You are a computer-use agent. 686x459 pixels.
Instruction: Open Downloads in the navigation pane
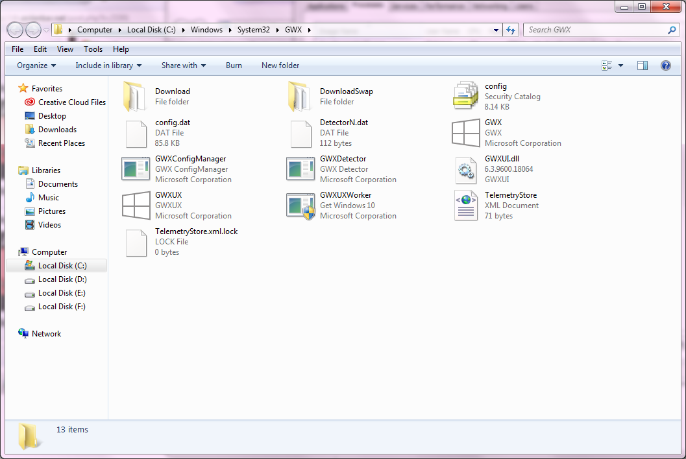pyautogui.click(x=51, y=130)
